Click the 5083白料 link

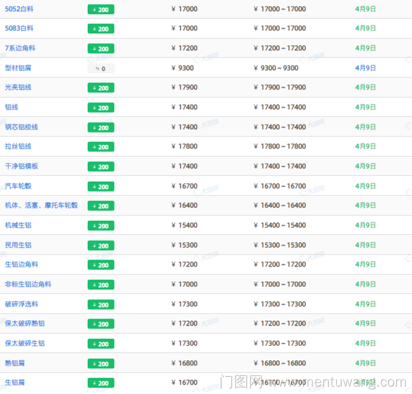(19, 29)
